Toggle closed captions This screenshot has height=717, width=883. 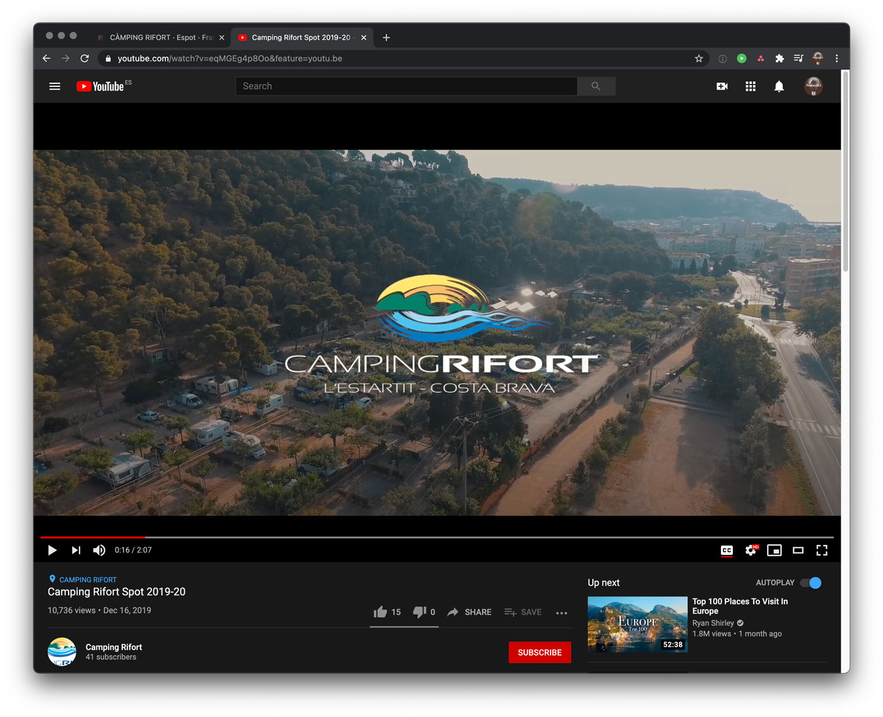tap(727, 551)
